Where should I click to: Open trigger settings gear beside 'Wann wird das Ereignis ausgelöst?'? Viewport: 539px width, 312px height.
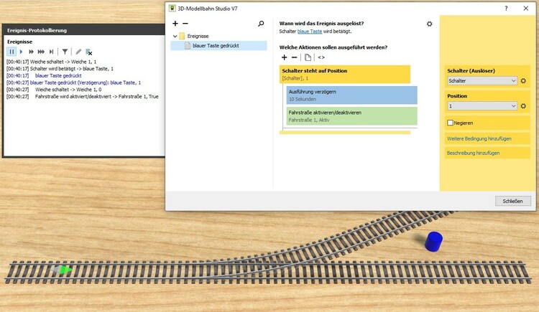[x=429, y=24]
